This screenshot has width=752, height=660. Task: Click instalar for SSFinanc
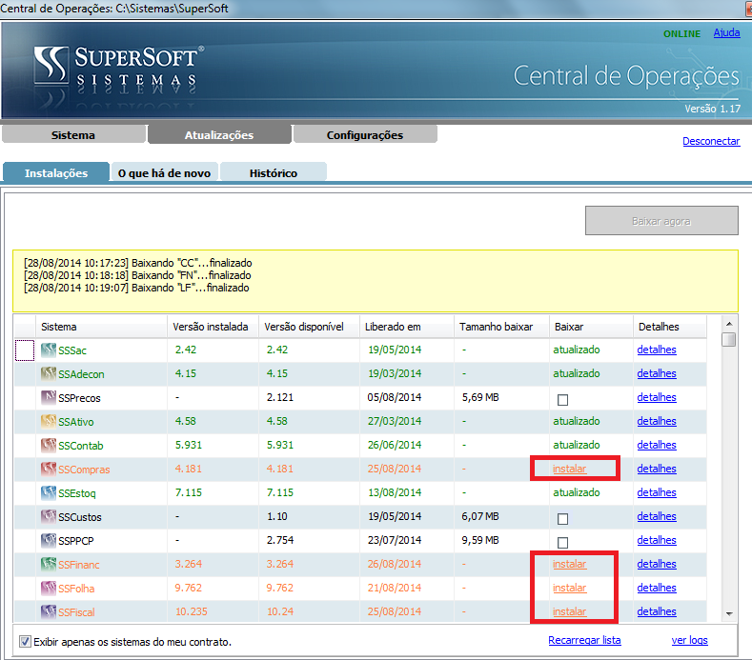(x=569, y=564)
